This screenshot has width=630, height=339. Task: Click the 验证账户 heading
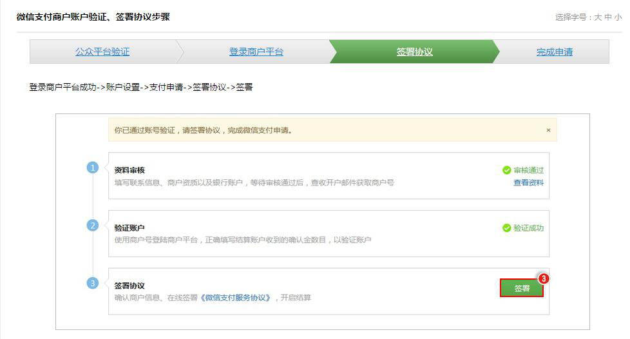(x=129, y=228)
